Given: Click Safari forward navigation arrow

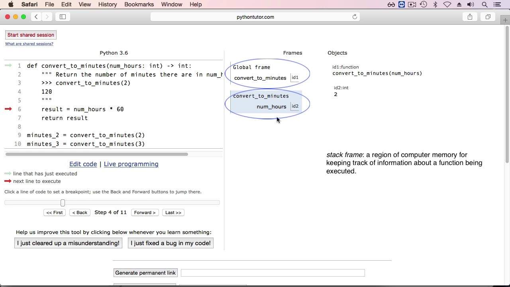Looking at the screenshot, I should [x=47, y=17].
